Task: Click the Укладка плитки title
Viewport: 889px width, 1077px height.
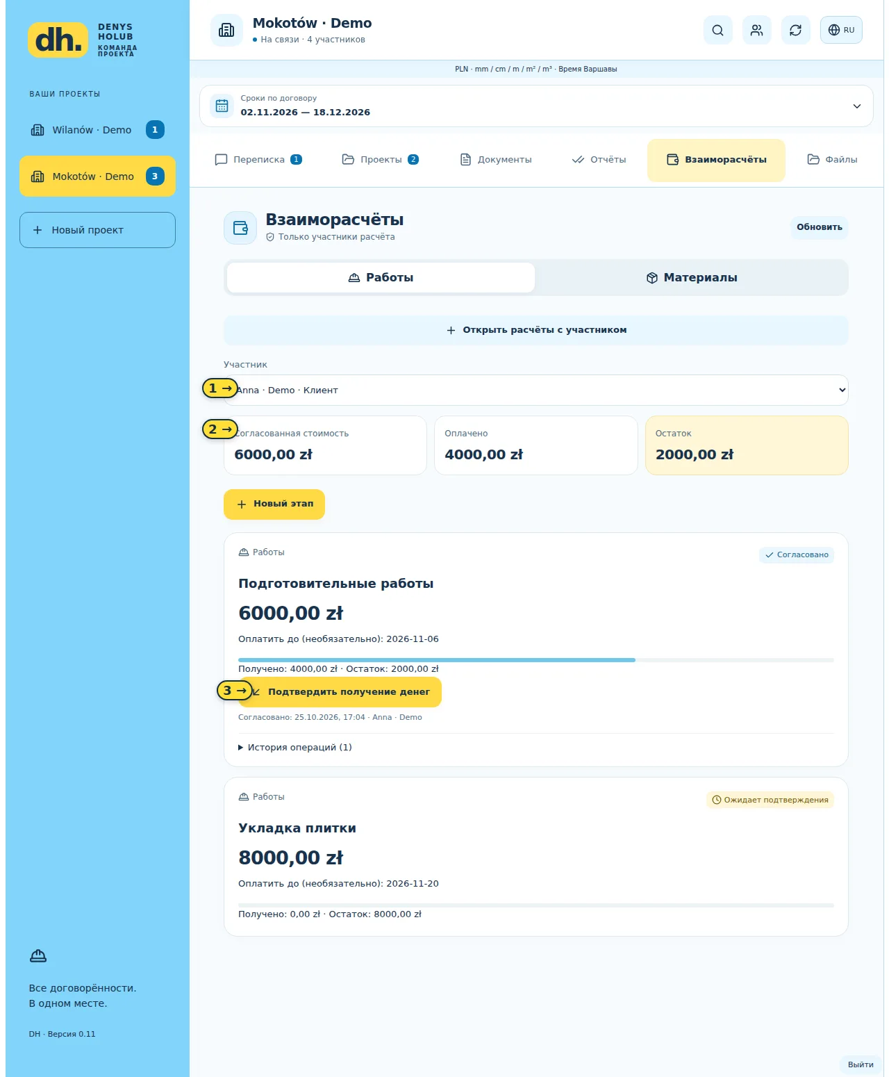Action: (297, 828)
